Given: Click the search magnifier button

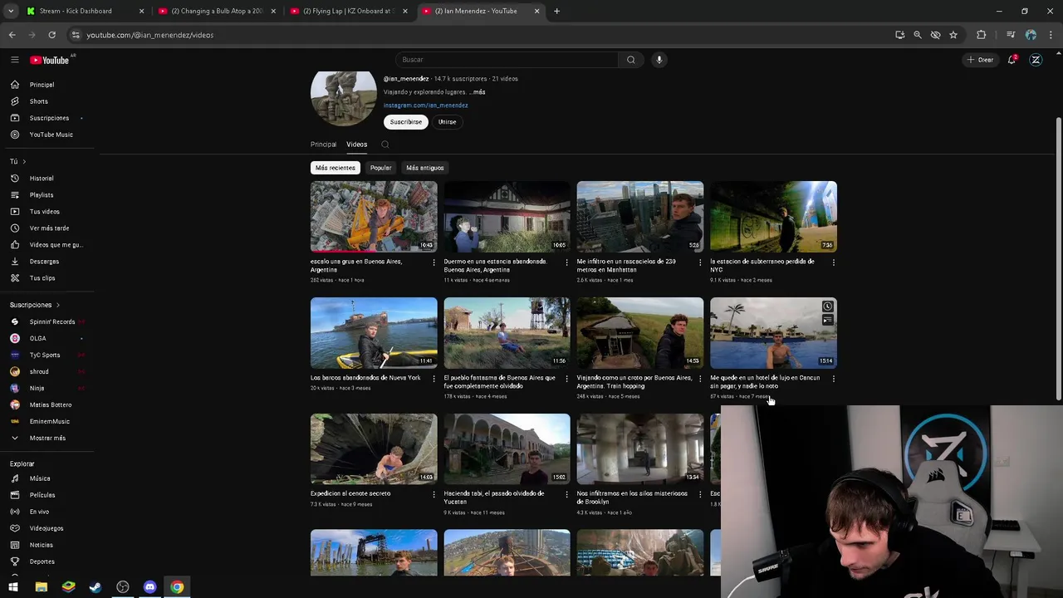Looking at the screenshot, I should [631, 60].
